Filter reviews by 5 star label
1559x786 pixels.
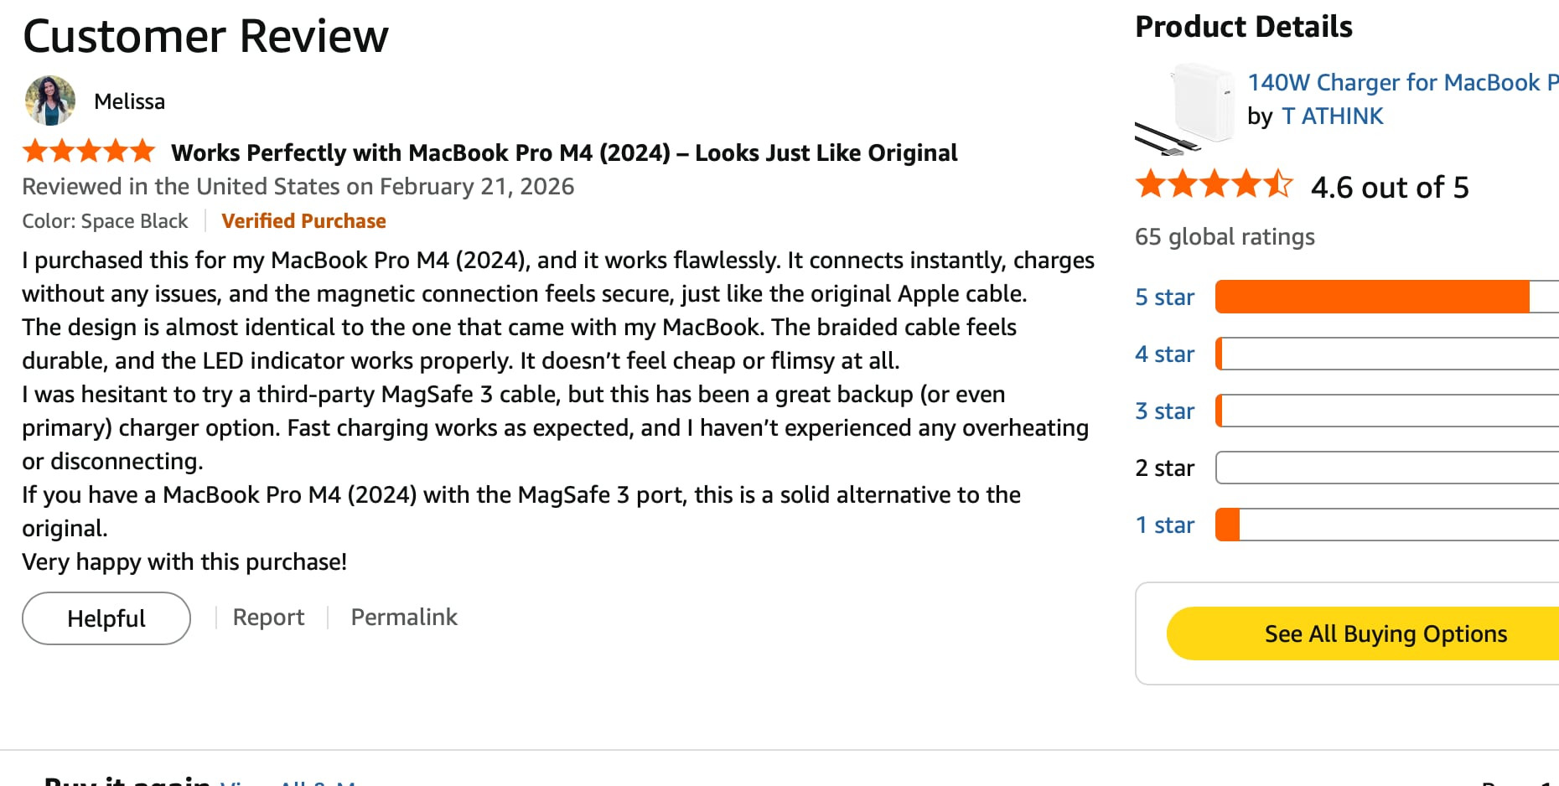[1164, 297]
